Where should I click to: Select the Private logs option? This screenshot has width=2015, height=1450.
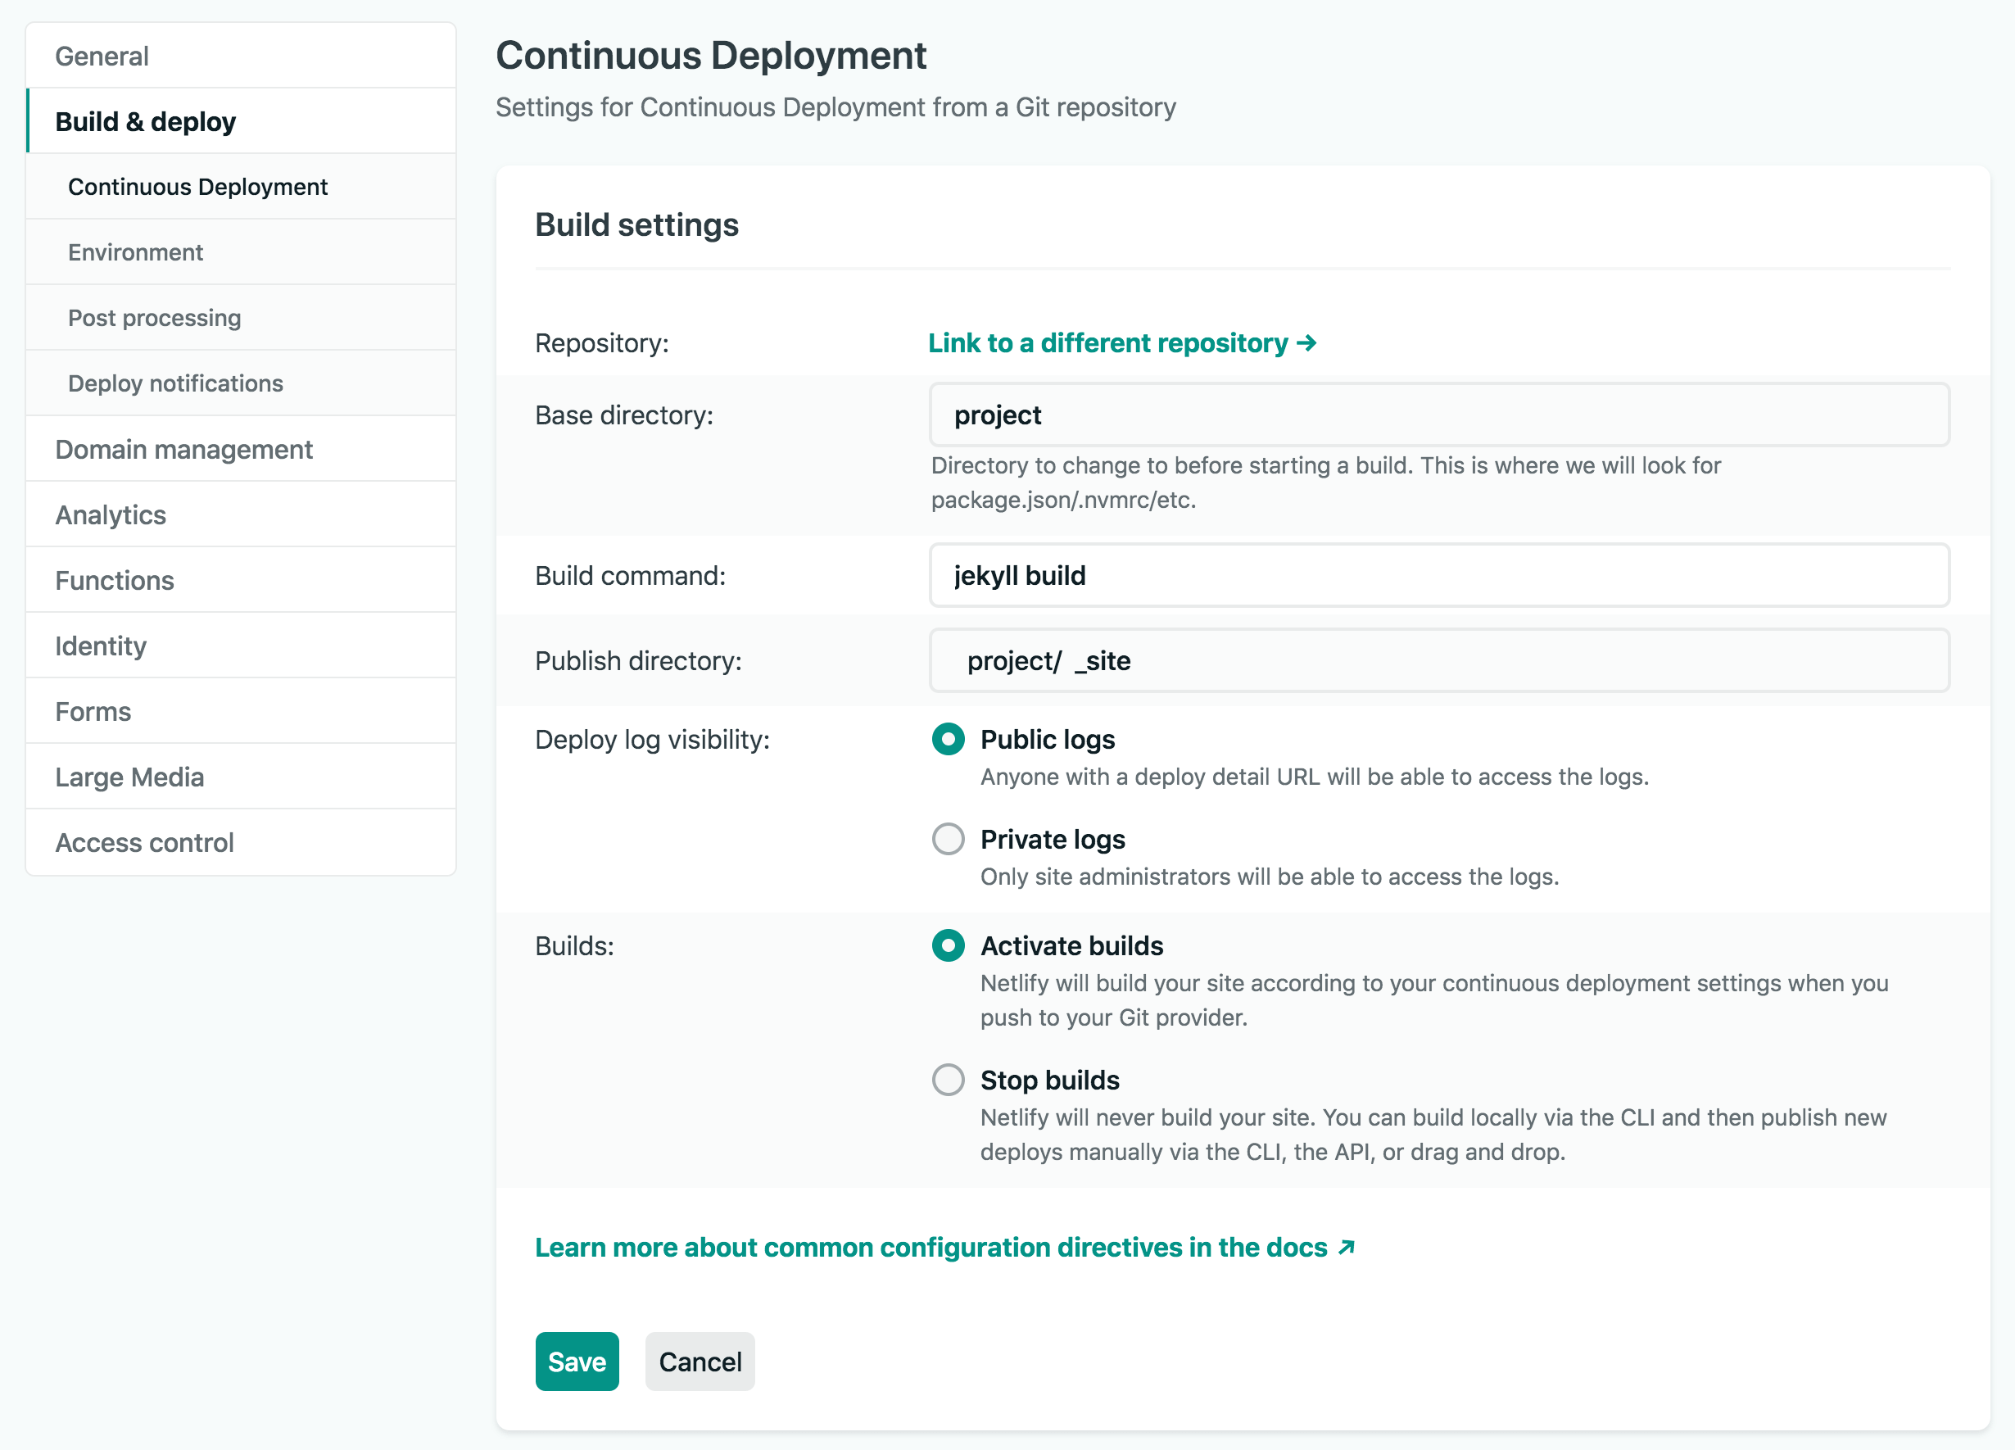(x=948, y=839)
